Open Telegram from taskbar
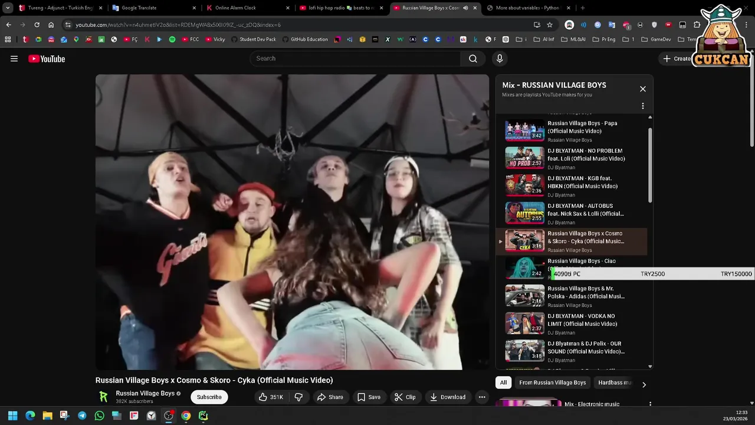 [x=82, y=416]
